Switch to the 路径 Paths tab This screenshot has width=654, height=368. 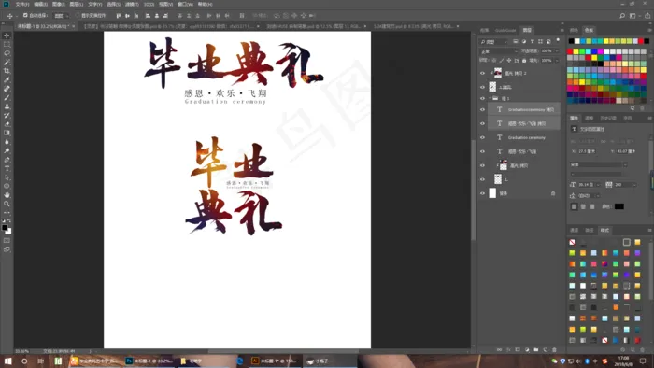590,230
